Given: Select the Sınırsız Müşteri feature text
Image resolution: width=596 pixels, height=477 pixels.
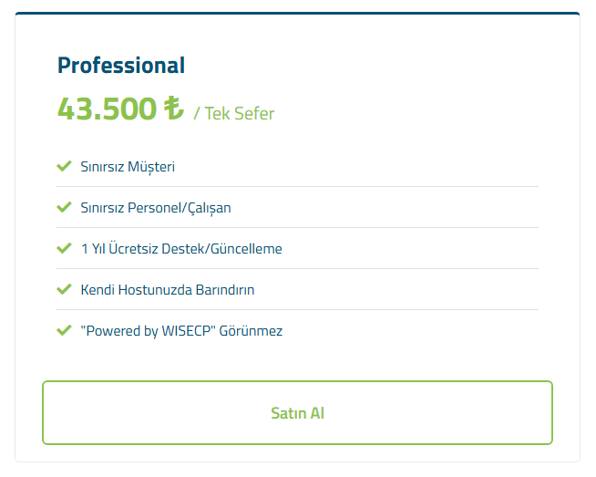Looking at the screenshot, I should 128,167.
